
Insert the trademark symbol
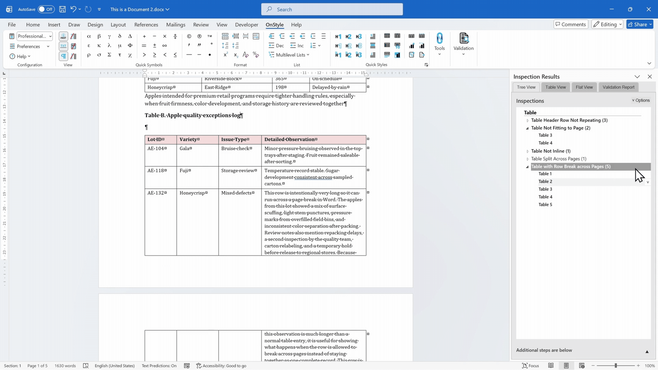point(210,36)
